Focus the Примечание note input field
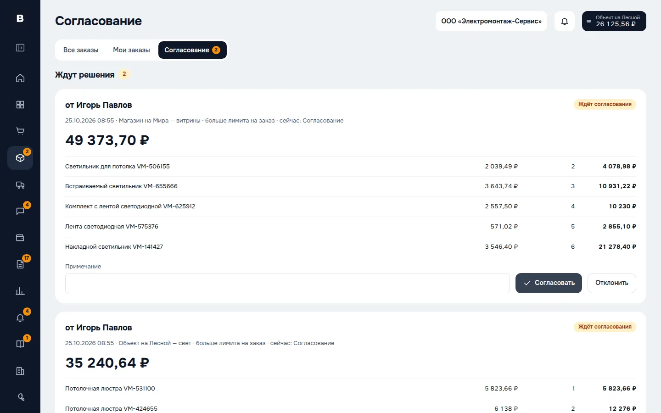Viewport: 661px width, 413px height. (x=287, y=283)
